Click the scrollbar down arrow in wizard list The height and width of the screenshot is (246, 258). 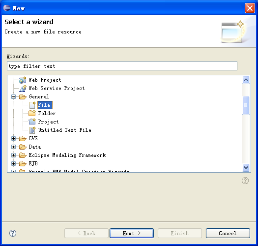(x=246, y=168)
